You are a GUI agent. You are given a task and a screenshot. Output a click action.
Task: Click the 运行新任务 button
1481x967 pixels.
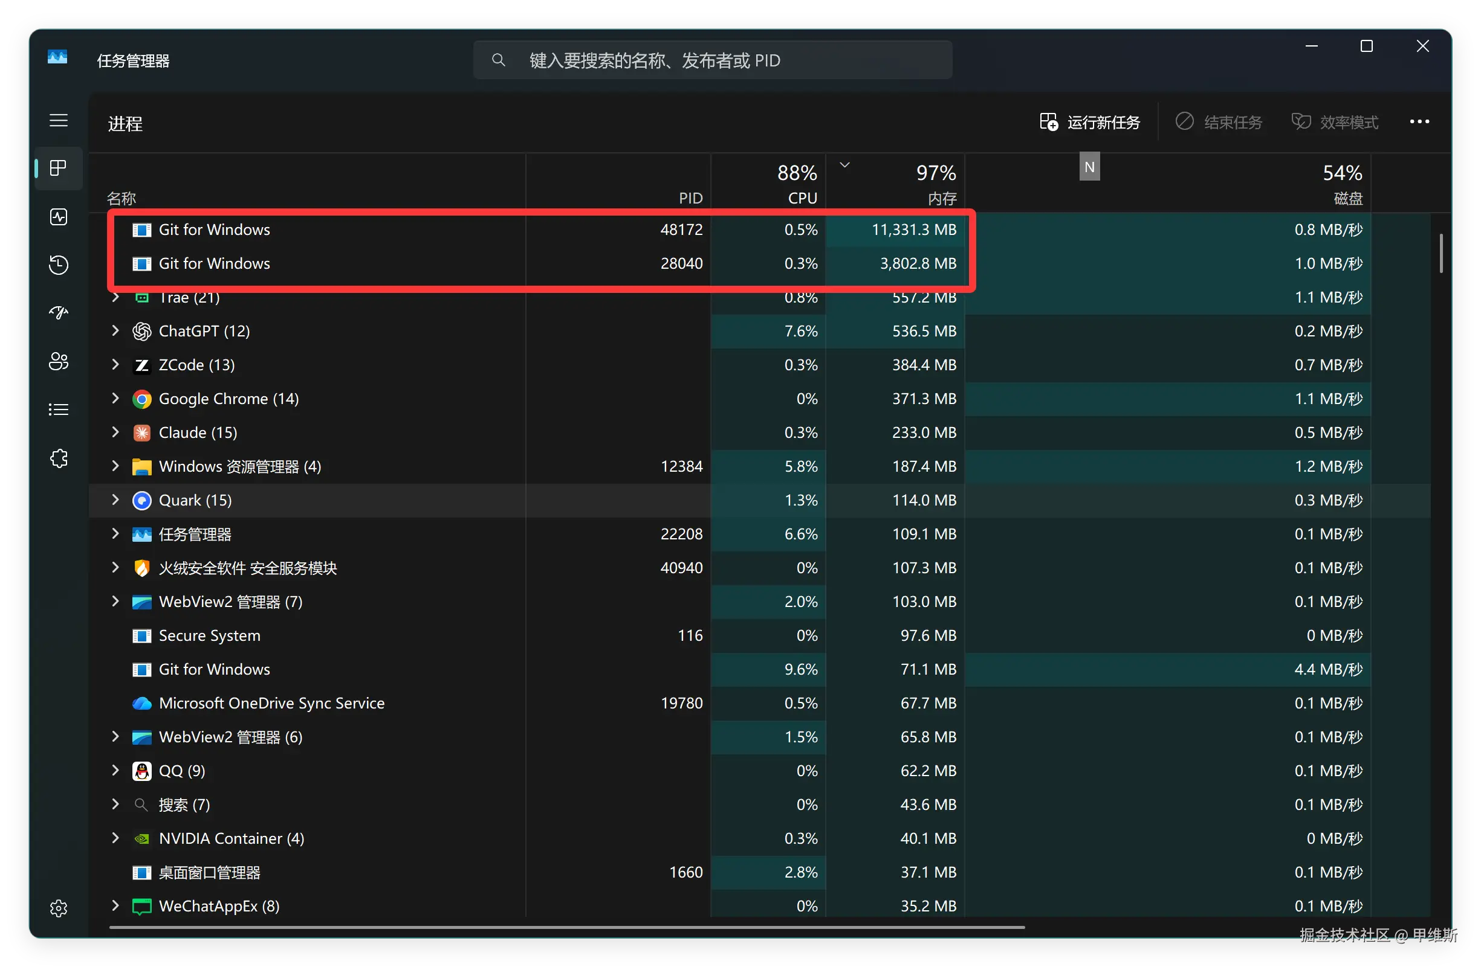[1090, 122]
